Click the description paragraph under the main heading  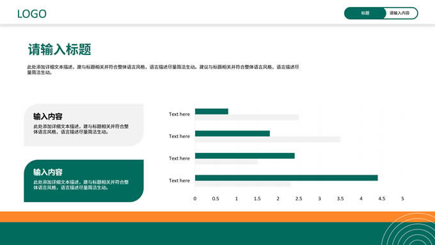click(163, 70)
